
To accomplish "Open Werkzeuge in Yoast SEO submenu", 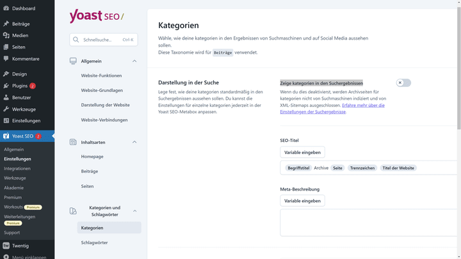I will click(15, 178).
